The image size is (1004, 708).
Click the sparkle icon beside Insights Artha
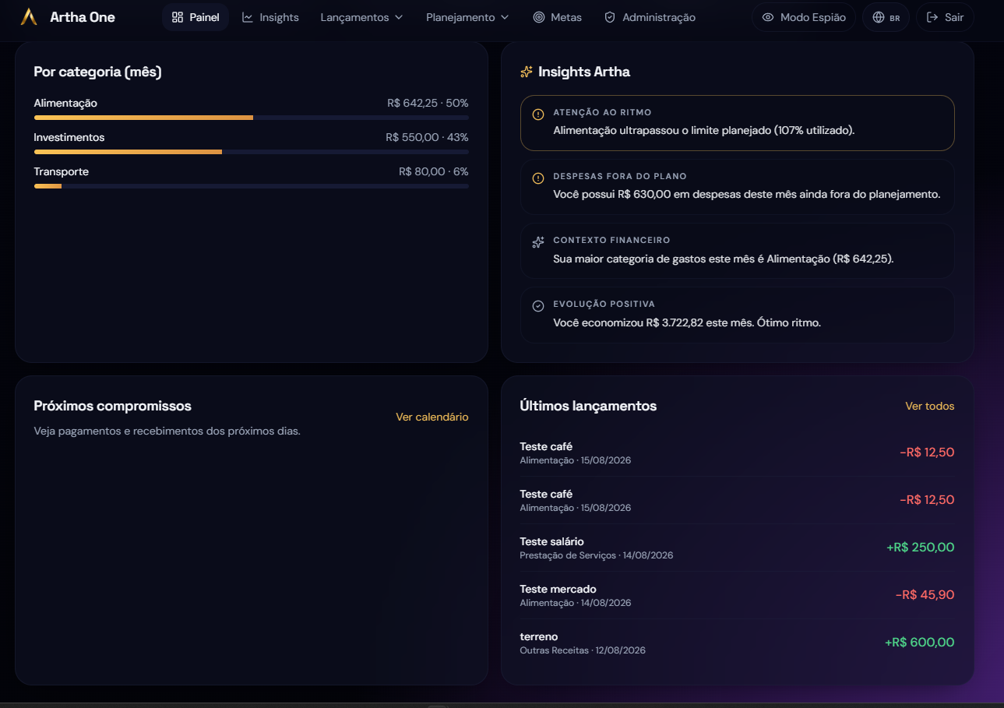click(x=527, y=72)
